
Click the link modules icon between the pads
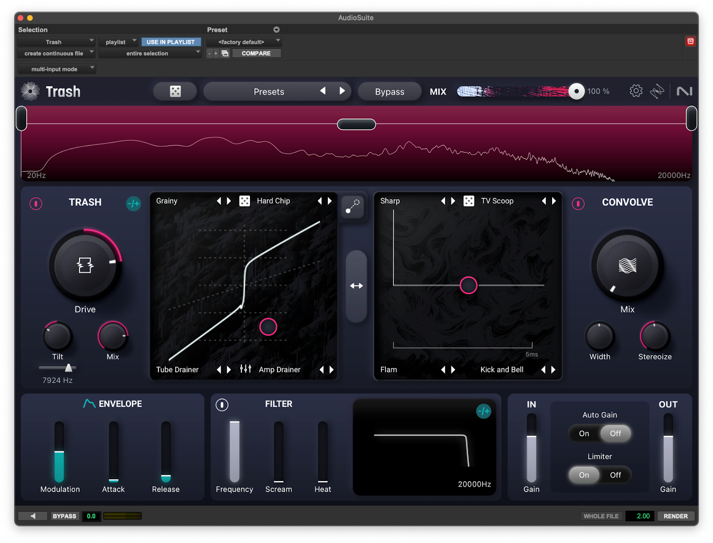point(353,206)
